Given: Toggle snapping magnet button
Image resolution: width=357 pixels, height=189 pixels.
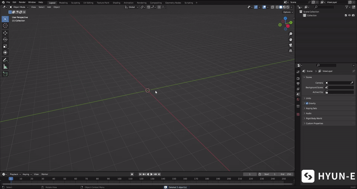Looking at the screenshot, I should point(149,7).
